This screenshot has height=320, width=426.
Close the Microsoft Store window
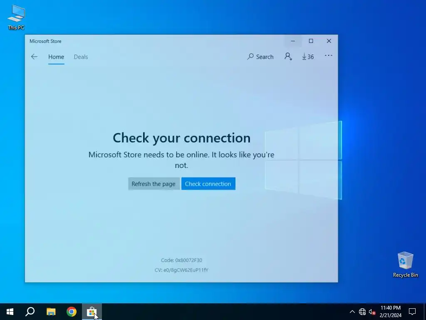pyautogui.click(x=329, y=41)
